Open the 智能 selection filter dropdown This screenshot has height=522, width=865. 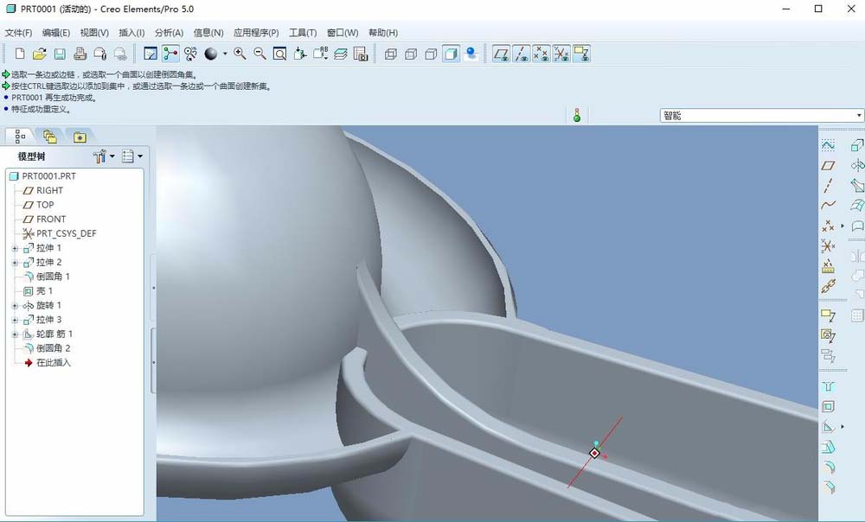coord(859,115)
